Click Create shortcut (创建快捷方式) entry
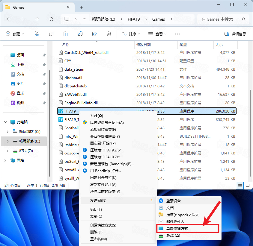This screenshot has height=246, width=253. (118, 225)
